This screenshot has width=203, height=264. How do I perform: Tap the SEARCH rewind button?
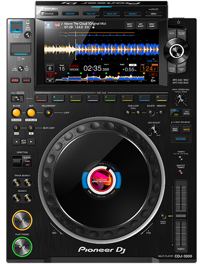(16, 198)
